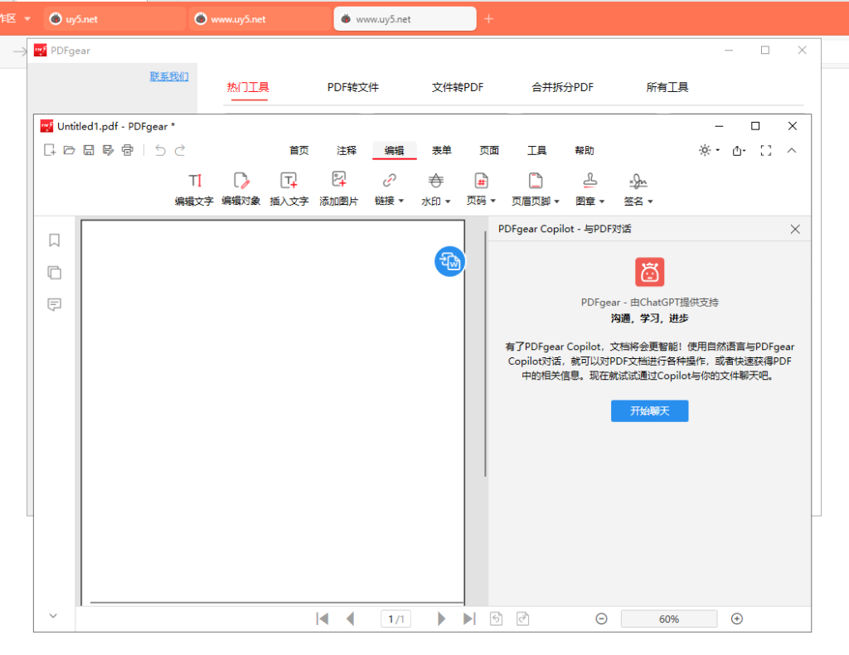Viewport: 849px width, 655px height.
Task: Open the comments sidebar panel
Action: (54, 304)
